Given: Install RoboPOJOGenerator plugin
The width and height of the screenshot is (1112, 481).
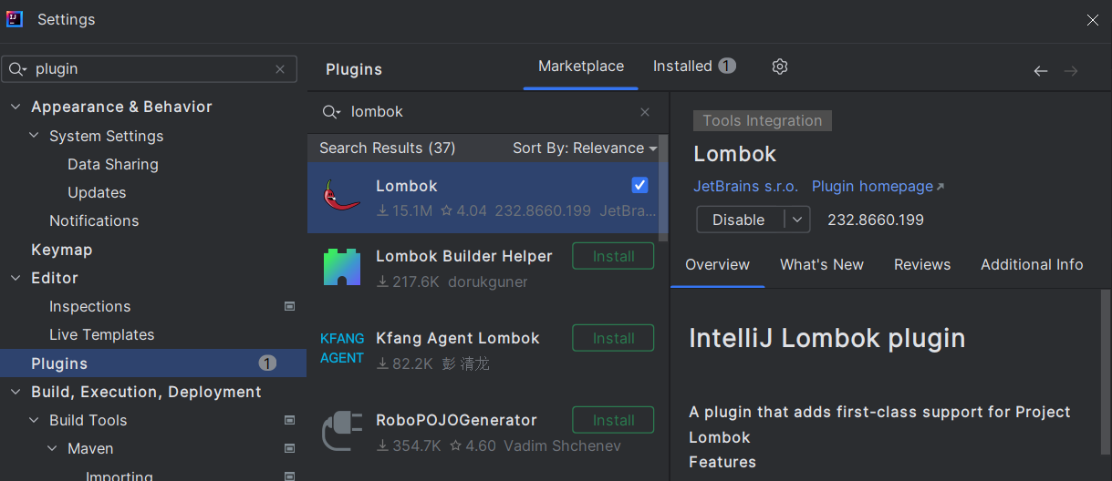Looking at the screenshot, I should [613, 420].
